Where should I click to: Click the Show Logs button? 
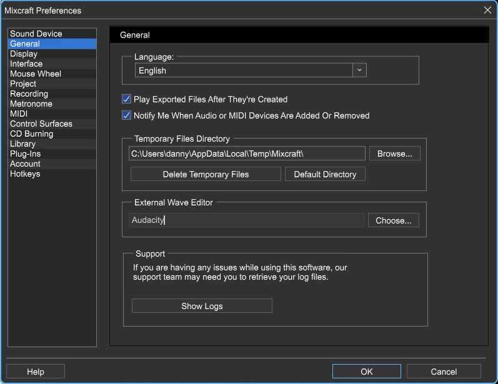202,306
